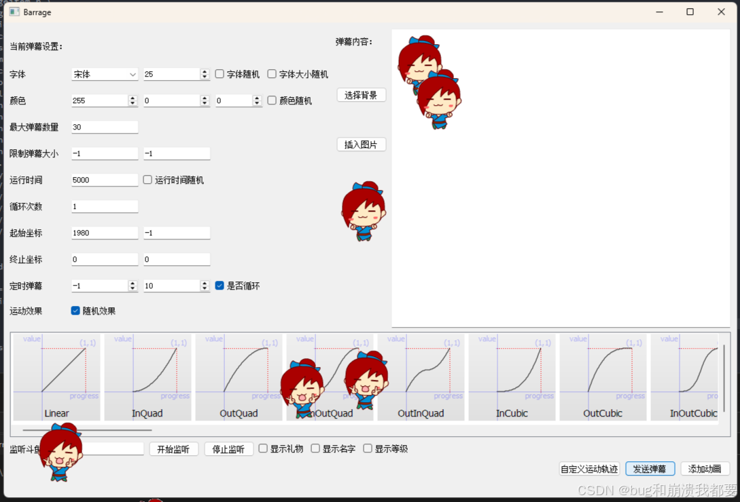Select the OutCubic easing curve thumbnail
Image resolution: width=740 pixels, height=502 pixels.
click(603, 377)
